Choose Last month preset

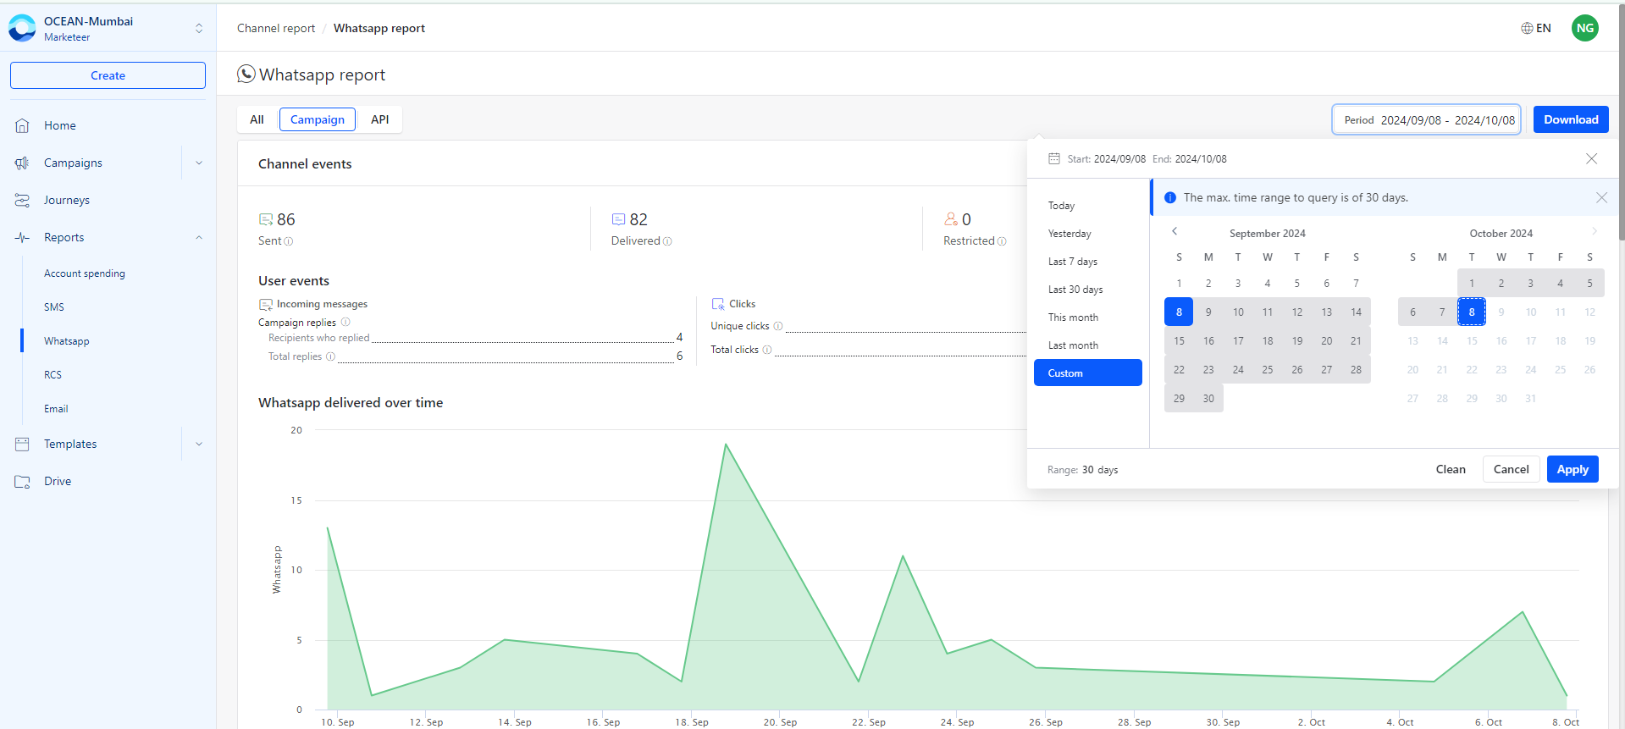(1088, 345)
